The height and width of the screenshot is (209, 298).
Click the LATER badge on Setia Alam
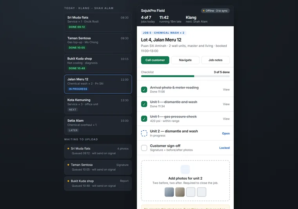tap(73, 130)
